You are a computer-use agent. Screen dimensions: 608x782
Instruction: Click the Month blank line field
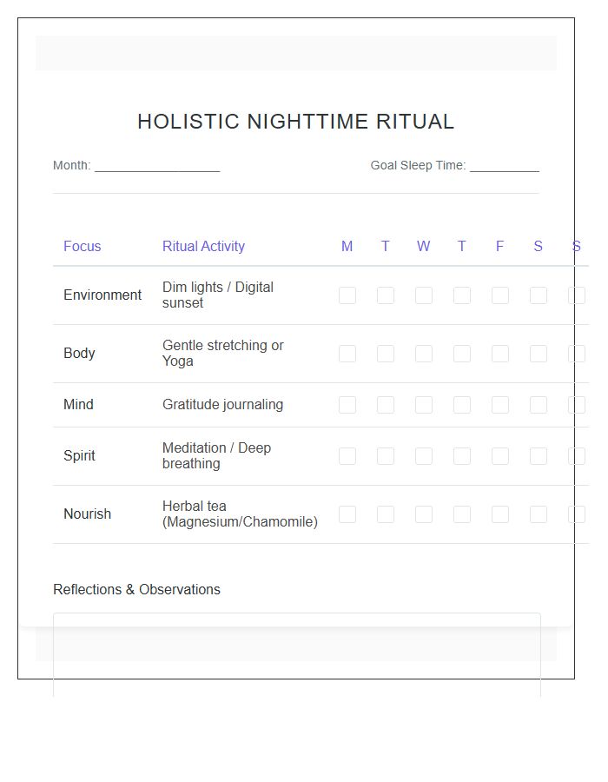[x=157, y=166]
